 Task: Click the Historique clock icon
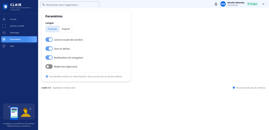pos(4,33)
